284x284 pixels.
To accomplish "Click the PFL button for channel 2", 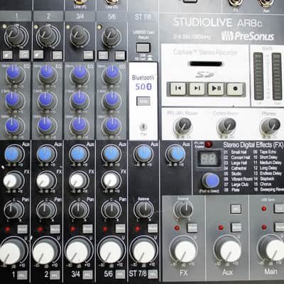I will click(x=55, y=275).
